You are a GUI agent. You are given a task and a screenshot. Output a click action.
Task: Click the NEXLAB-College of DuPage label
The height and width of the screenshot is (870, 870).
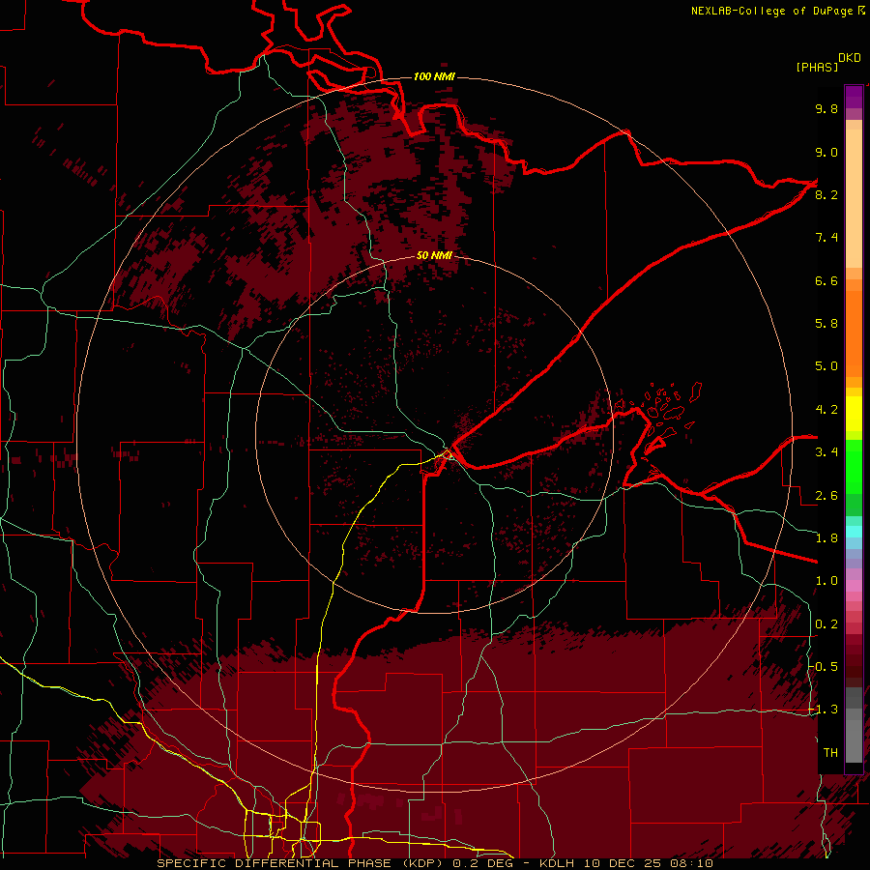click(x=772, y=11)
